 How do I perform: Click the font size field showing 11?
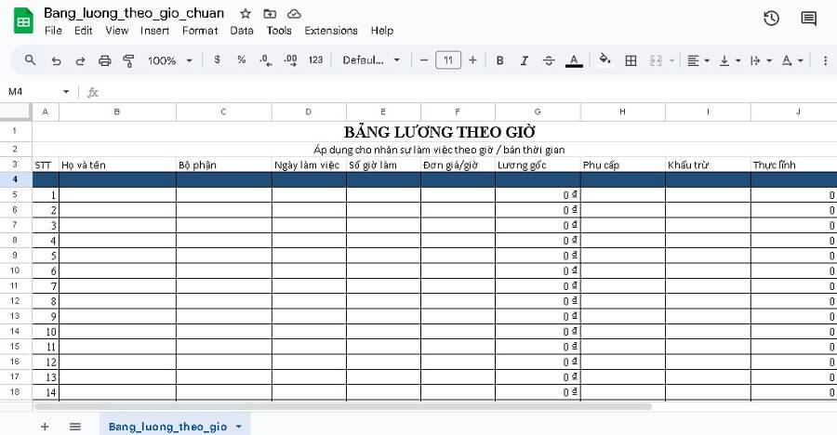(x=448, y=60)
